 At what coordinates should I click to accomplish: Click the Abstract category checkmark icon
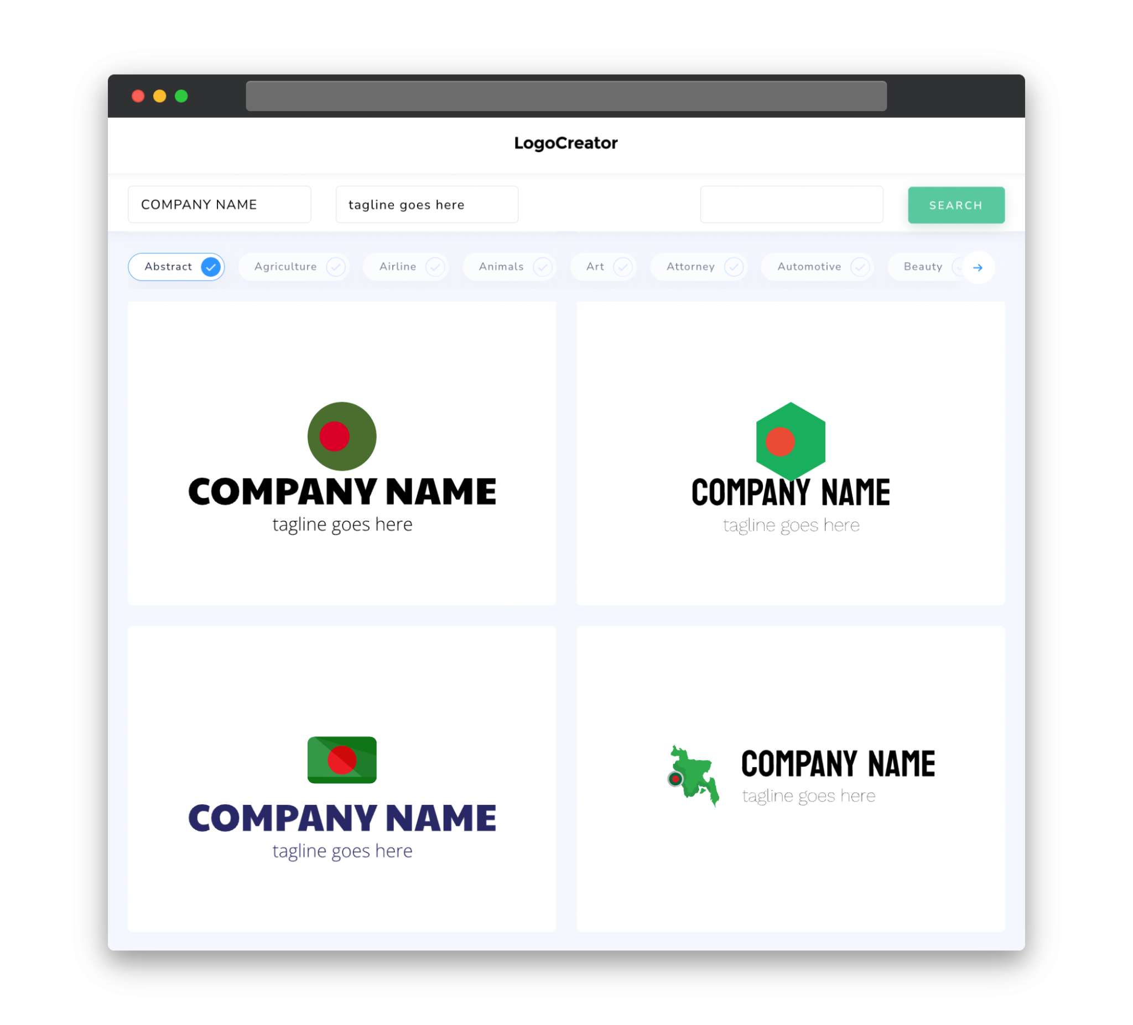(x=211, y=267)
